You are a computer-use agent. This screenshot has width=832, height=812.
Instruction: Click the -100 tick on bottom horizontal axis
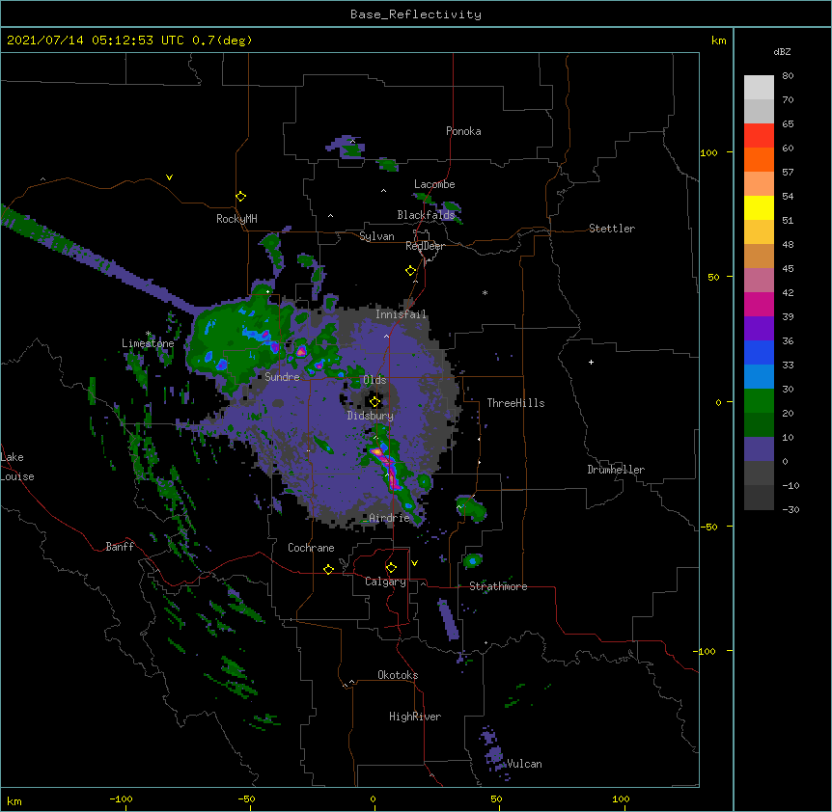(121, 798)
